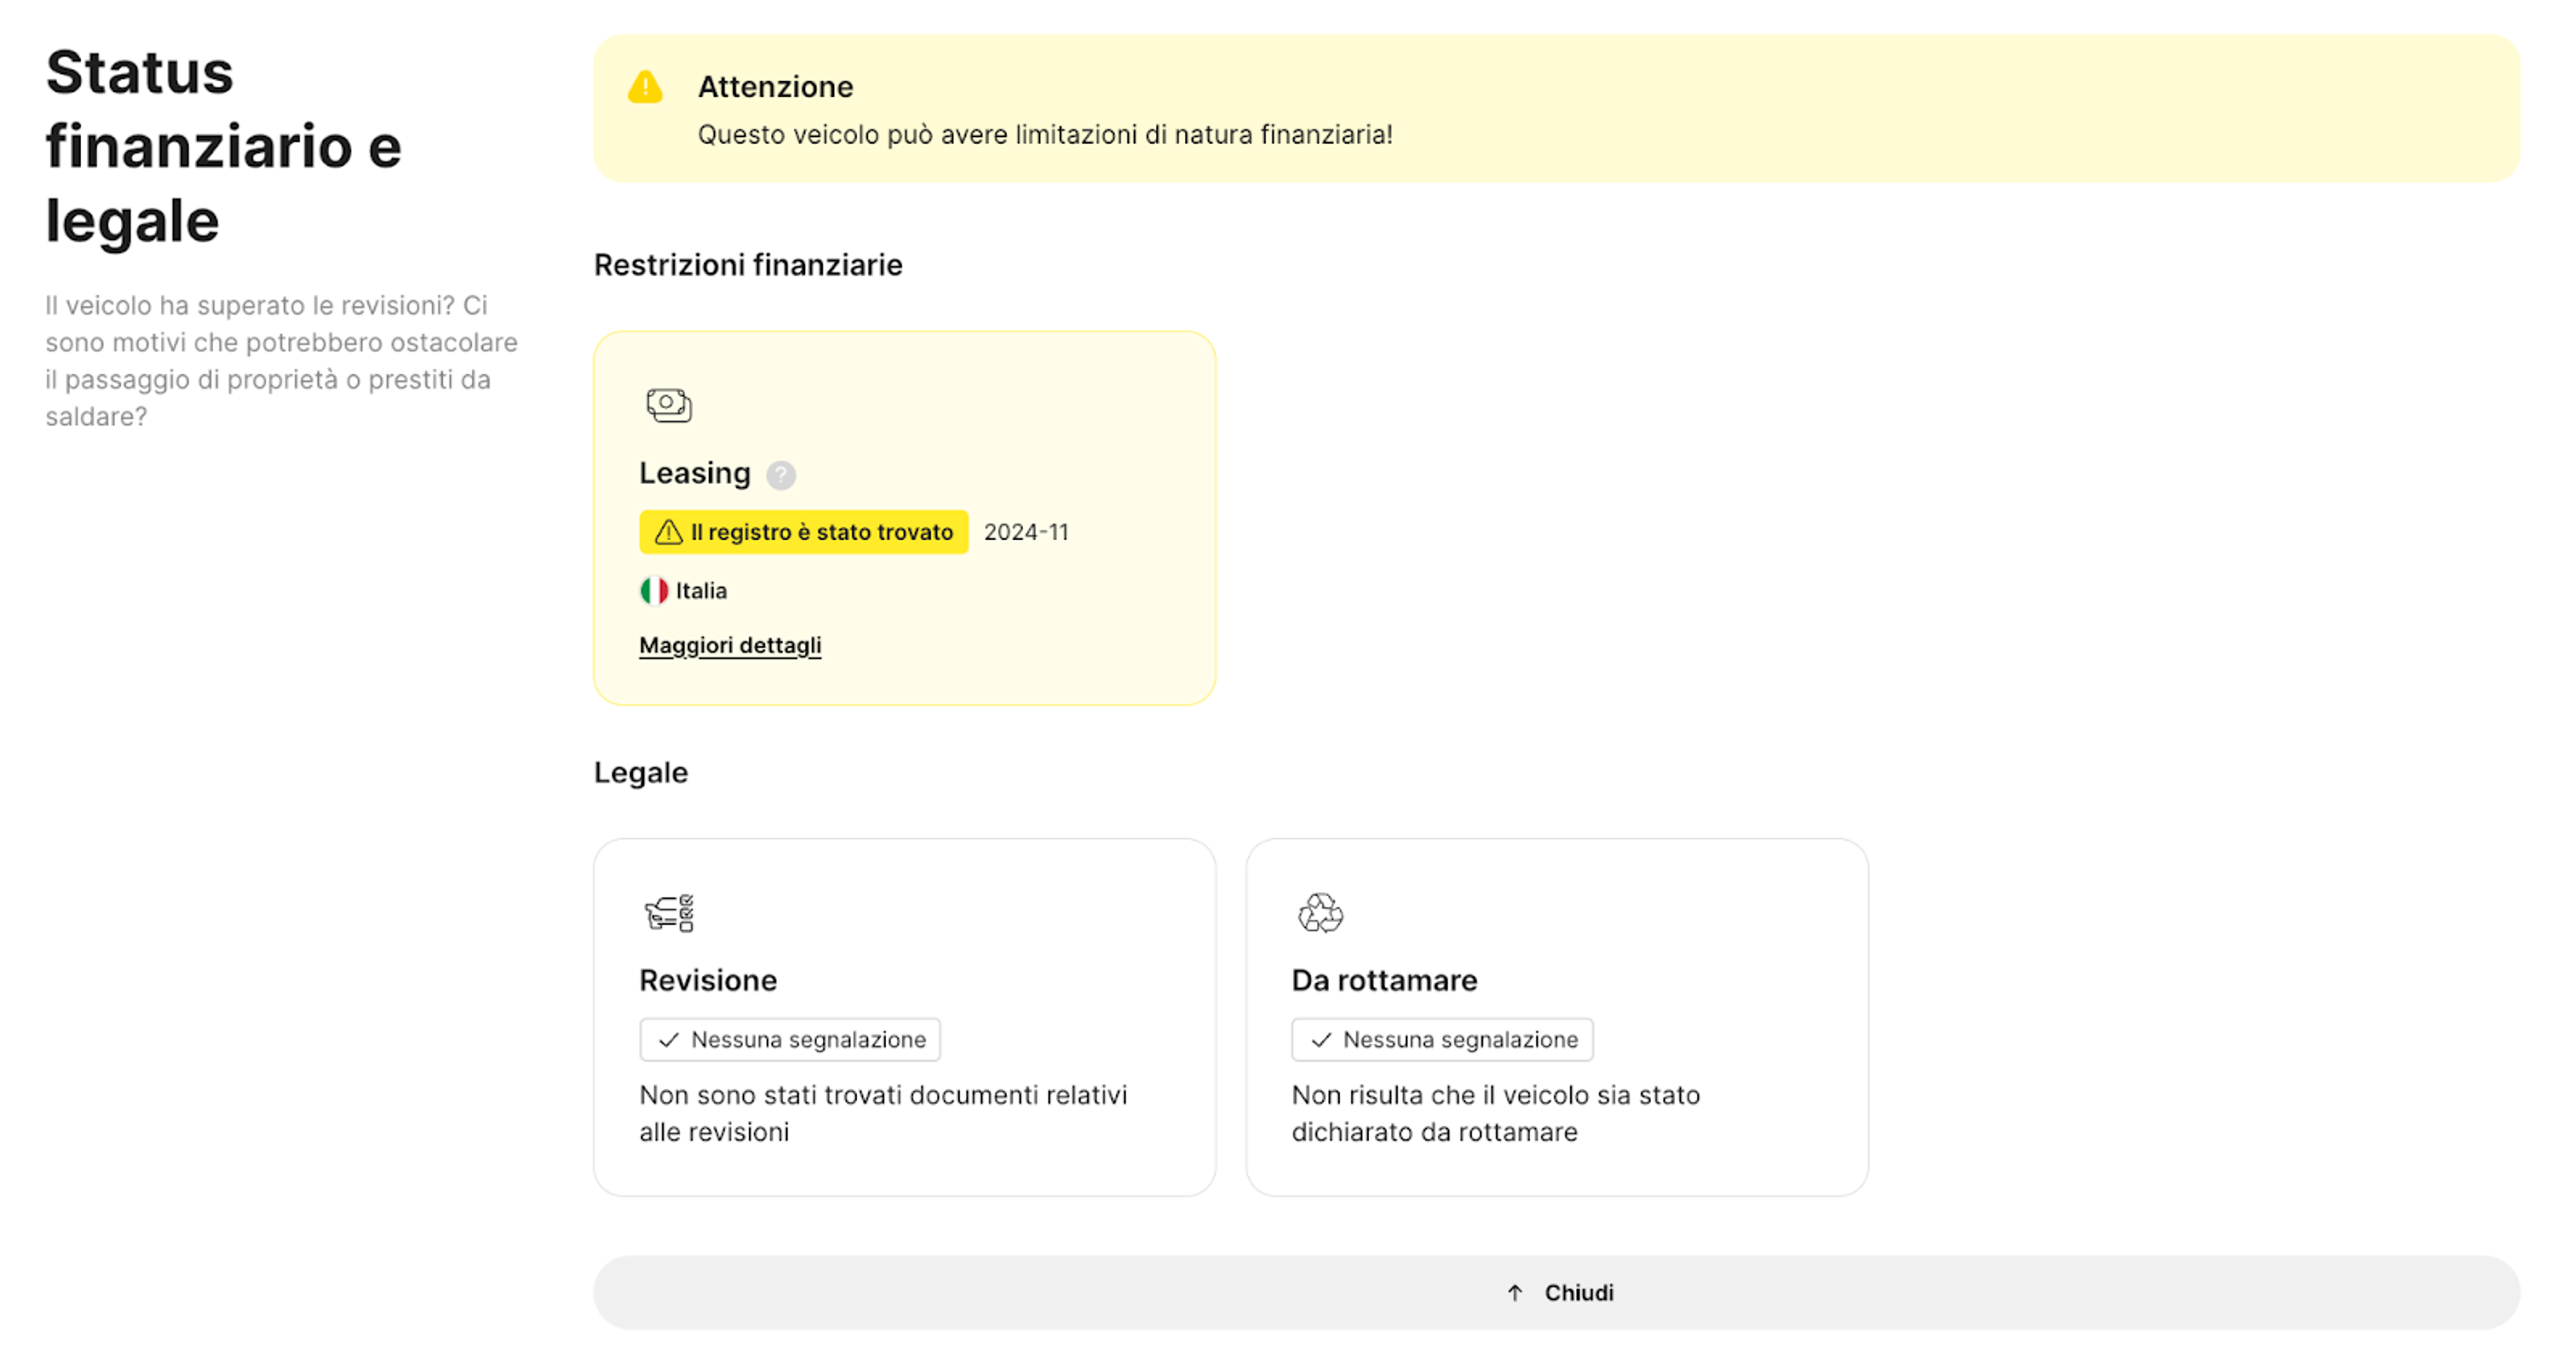Click the "Questo veicolo può avere limitazioni" message
The height and width of the screenshot is (1361, 2576).
coord(1045,135)
